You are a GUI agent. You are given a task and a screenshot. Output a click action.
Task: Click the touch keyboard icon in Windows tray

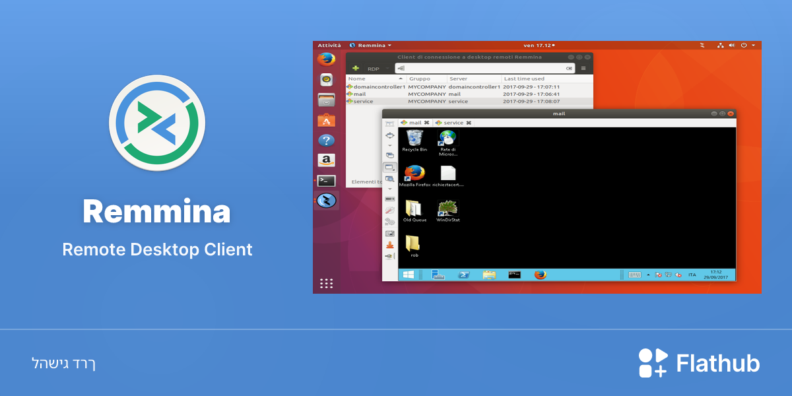click(635, 275)
